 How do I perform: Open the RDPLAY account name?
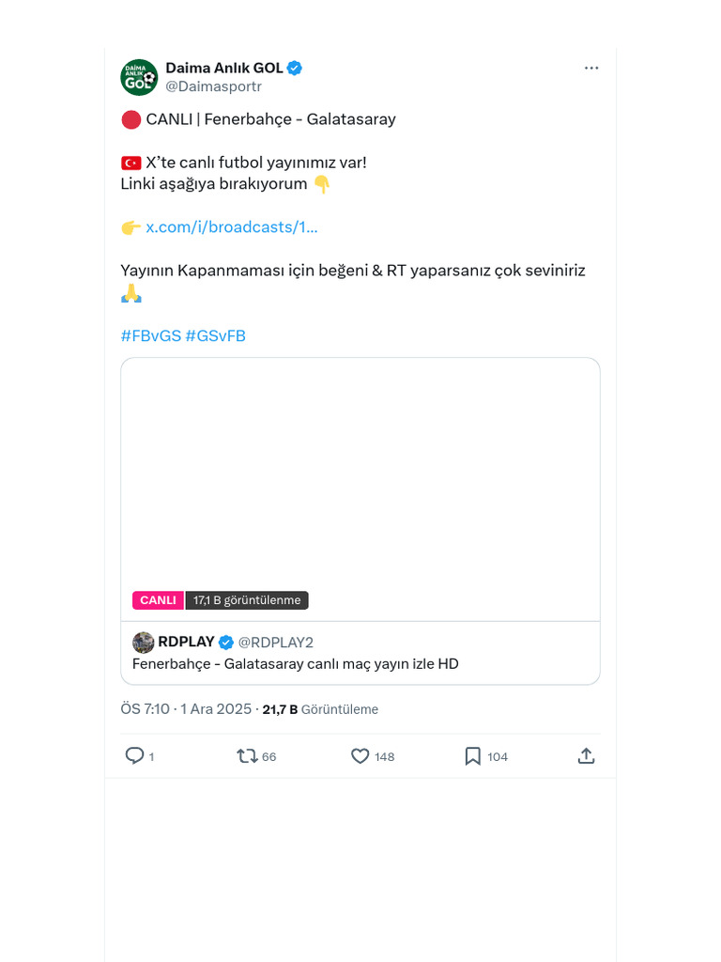click(x=186, y=643)
